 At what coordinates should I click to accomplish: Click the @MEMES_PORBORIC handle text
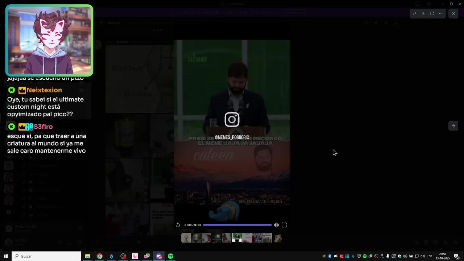pyautogui.click(x=232, y=137)
